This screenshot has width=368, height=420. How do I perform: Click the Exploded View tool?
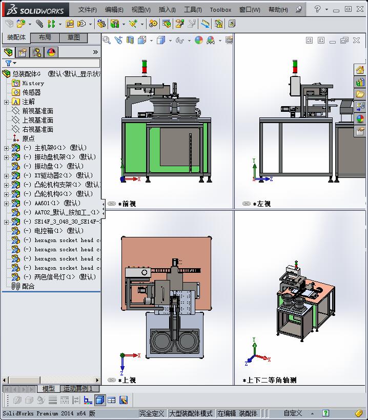pos(179,24)
